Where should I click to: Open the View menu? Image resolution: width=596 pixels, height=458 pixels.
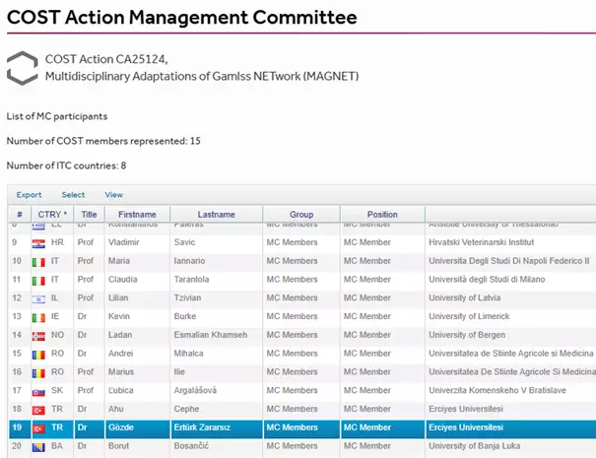pyautogui.click(x=114, y=195)
